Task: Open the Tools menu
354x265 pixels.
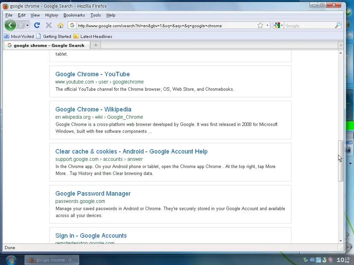Action: [96, 15]
